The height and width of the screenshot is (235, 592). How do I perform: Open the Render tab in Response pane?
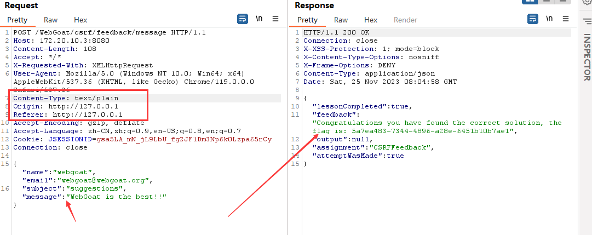(x=405, y=20)
